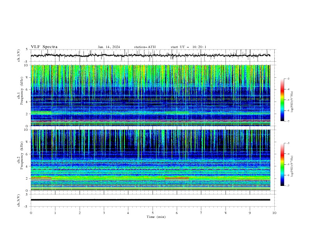This screenshot has height=239, width=309.
Task: Click the "Time (min)" axis title
Action: click(156, 217)
